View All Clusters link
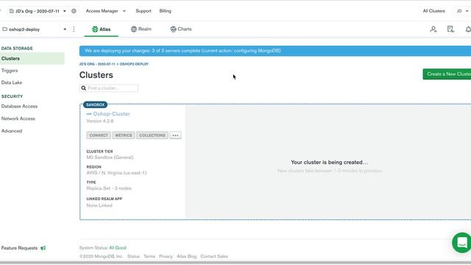This screenshot has width=471, height=265. (x=433, y=11)
